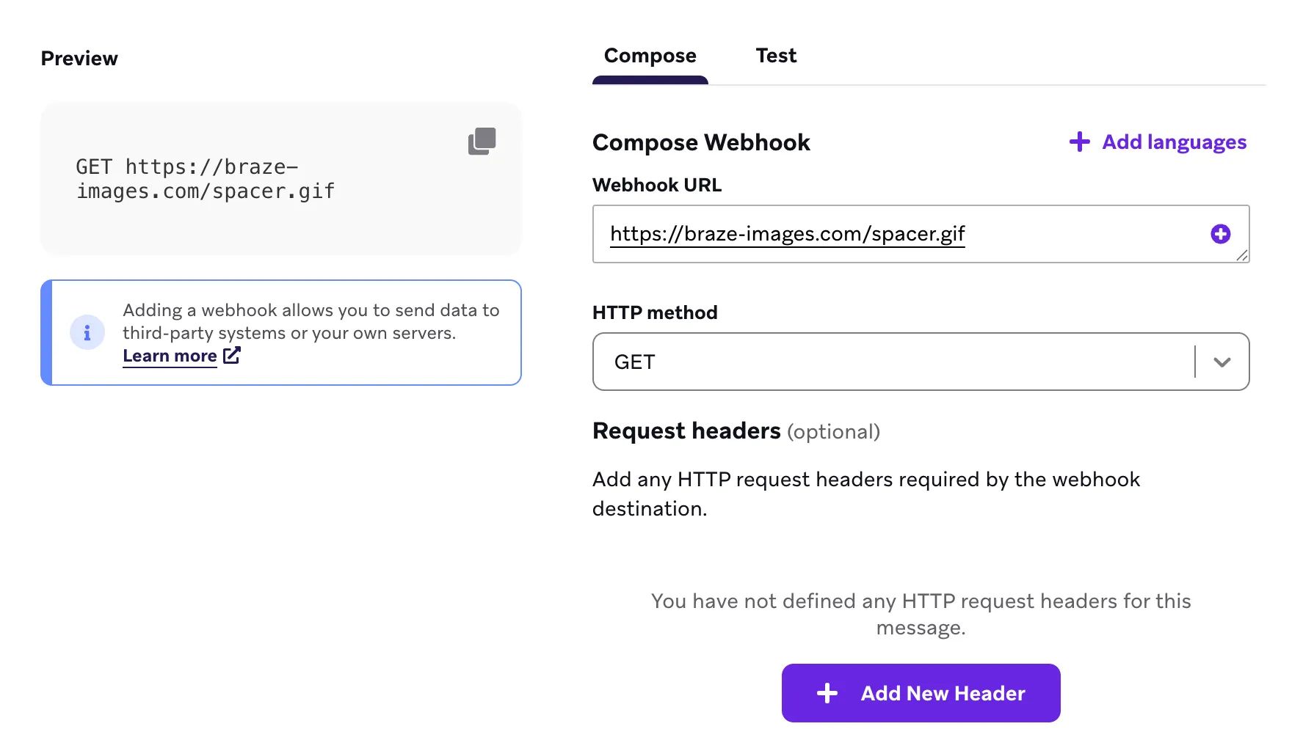Open the Test tab
This screenshot has height=729, width=1314.
(x=776, y=56)
